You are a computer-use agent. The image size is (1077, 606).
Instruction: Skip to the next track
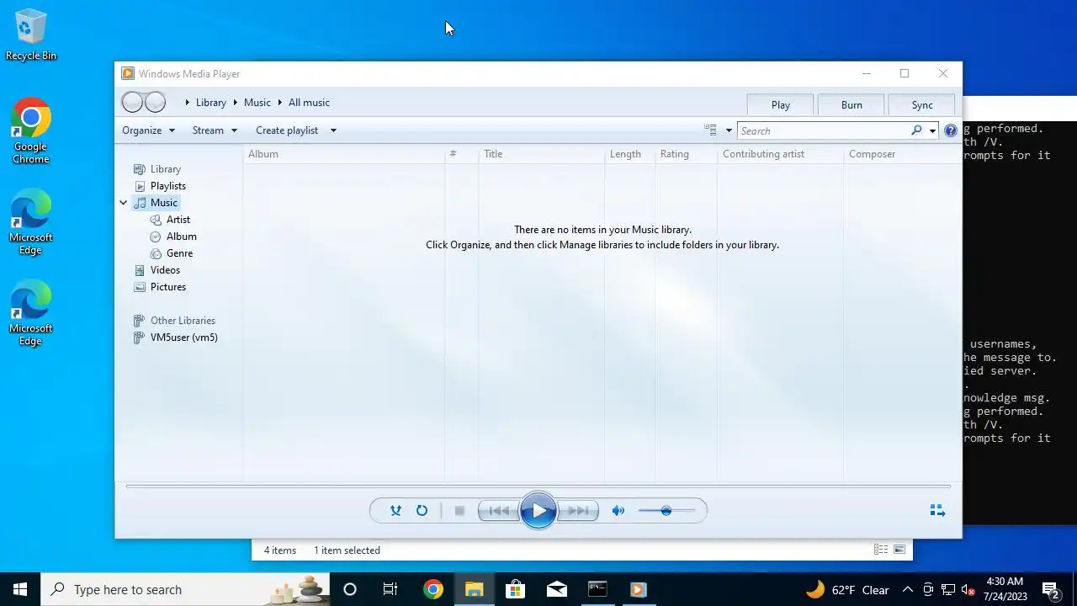pyautogui.click(x=578, y=511)
